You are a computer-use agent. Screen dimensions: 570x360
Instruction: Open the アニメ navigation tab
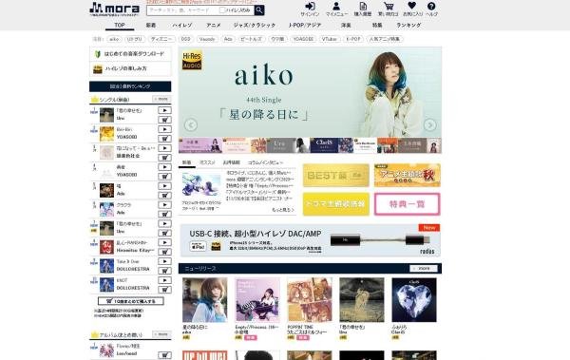pos(214,25)
